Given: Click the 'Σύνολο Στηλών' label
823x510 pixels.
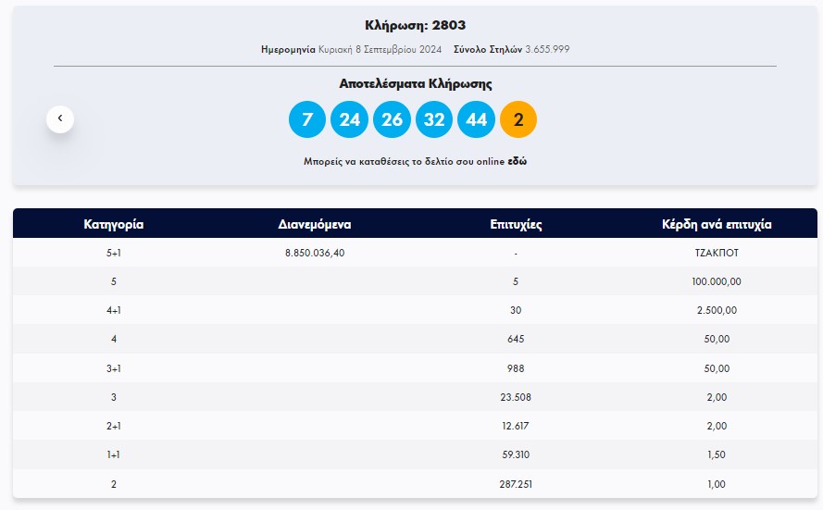Looking at the screenshot, I should click(x=488, y=49).
